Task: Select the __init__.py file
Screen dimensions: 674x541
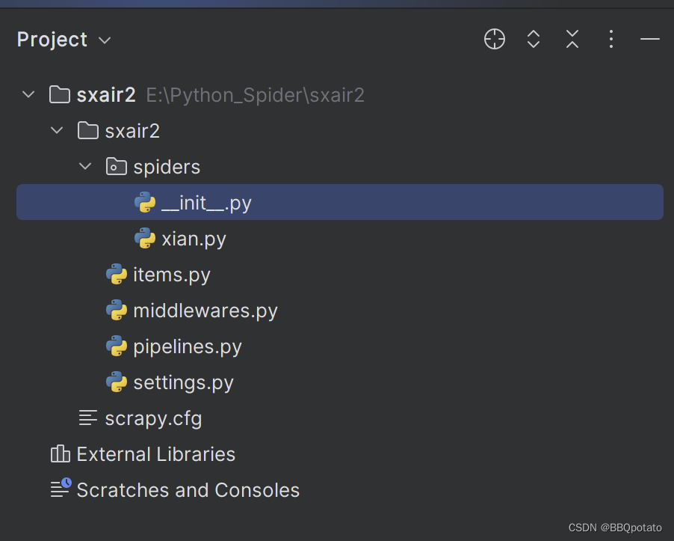Action: (x=206, y=203)
